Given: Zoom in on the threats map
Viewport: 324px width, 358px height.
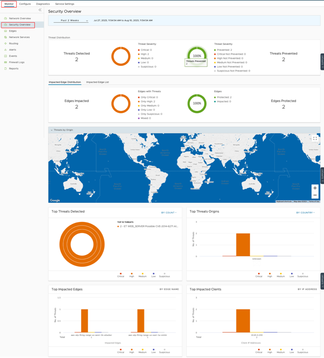Looking at the screenshot, I should click(x=315, y=188).
